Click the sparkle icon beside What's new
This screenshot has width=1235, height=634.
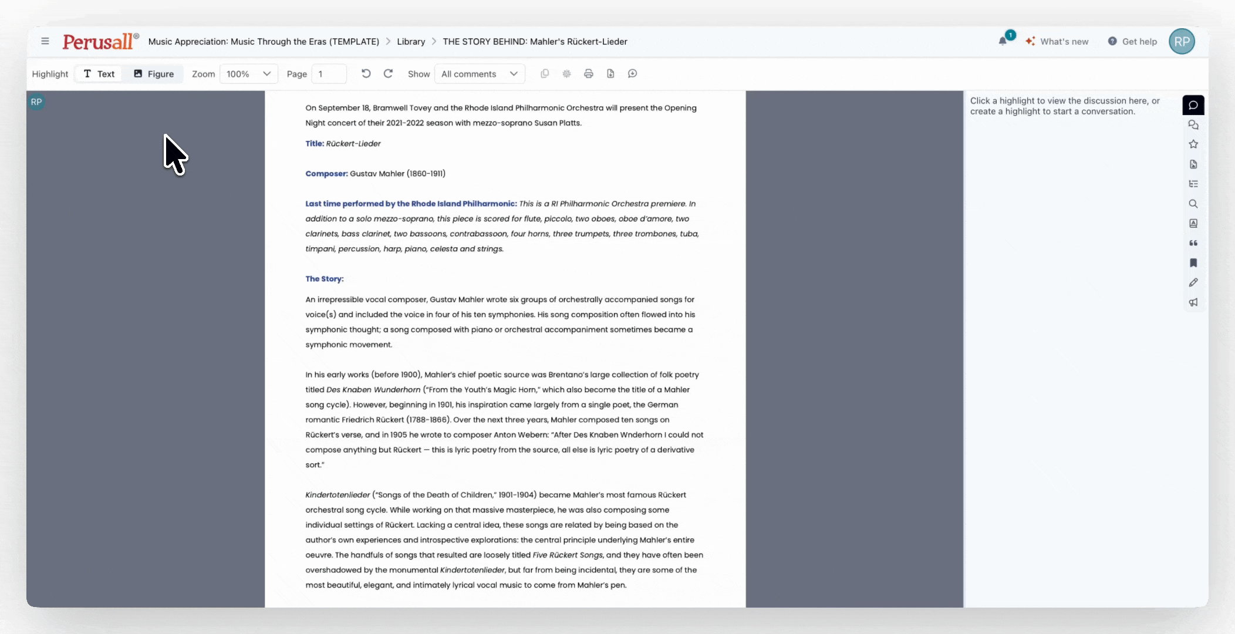tap(1030, 41)
